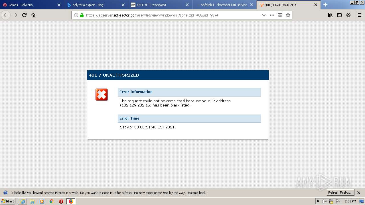Screen dimensions: 365x205
Task: Open the Windows Start menu
Action: [x=8, y=201]
